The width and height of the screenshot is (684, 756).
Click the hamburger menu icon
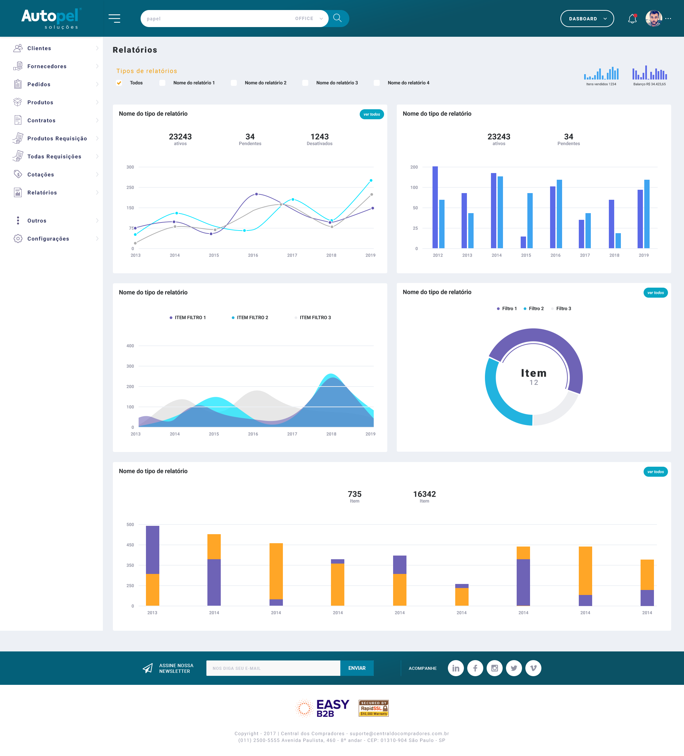114,18
